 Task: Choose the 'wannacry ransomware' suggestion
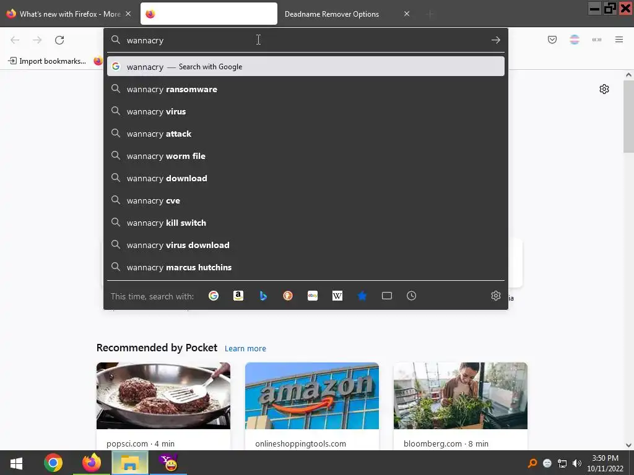click(306, 89)
